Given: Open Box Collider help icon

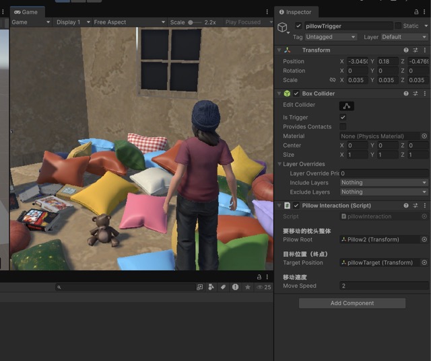Looking at the screenshot, I should (406, 93).
